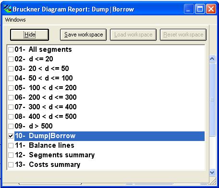
Task: Uncheck the 10- Dump|Borrow checkbox
Action: pyautogui.click(x=11, y=136)
